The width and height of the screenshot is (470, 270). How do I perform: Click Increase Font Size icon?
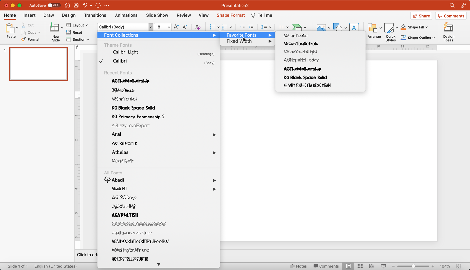176,27
